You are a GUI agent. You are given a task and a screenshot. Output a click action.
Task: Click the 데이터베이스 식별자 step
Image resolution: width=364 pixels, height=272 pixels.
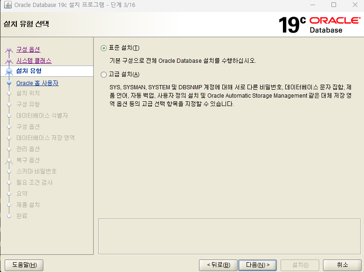click(x=42, y=115)
